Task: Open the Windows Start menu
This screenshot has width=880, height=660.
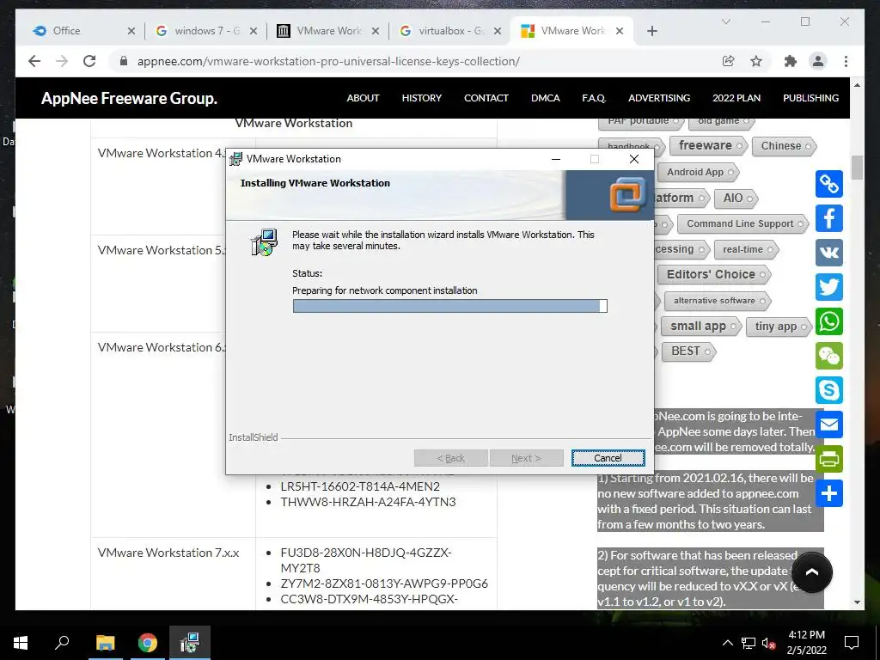Action: pyautogui.click(x=21, y=643)
